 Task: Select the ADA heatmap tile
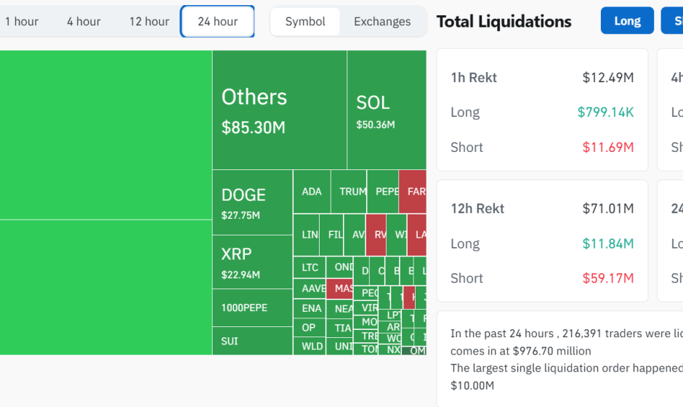(x=311, y=192)
